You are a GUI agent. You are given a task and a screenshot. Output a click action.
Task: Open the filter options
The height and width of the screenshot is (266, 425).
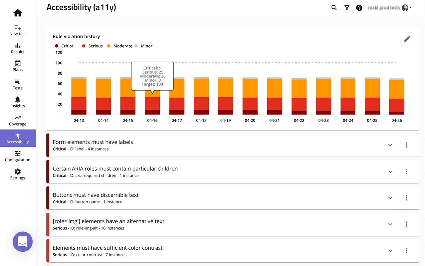(x=347, y=7)
